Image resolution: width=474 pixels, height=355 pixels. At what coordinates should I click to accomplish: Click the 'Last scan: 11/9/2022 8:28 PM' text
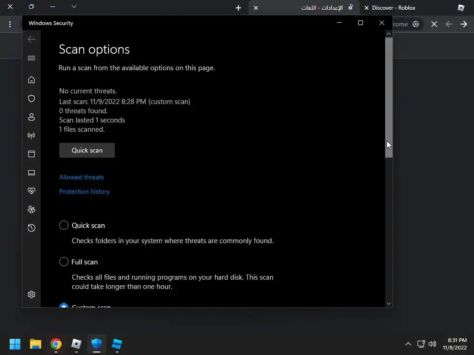(102, 102)
